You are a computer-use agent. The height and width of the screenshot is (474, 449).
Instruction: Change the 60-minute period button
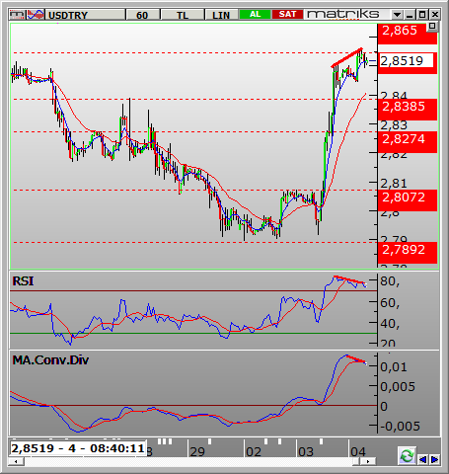[x=143, y=15]
